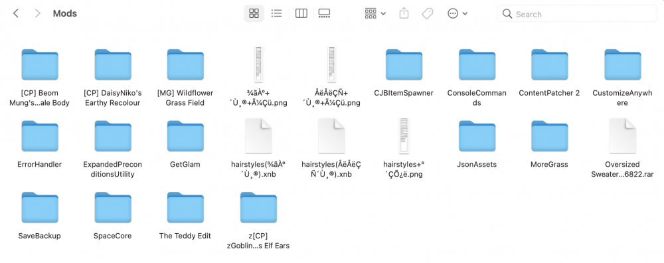Click the JsonAssets folder label

(x=477, y=164)
